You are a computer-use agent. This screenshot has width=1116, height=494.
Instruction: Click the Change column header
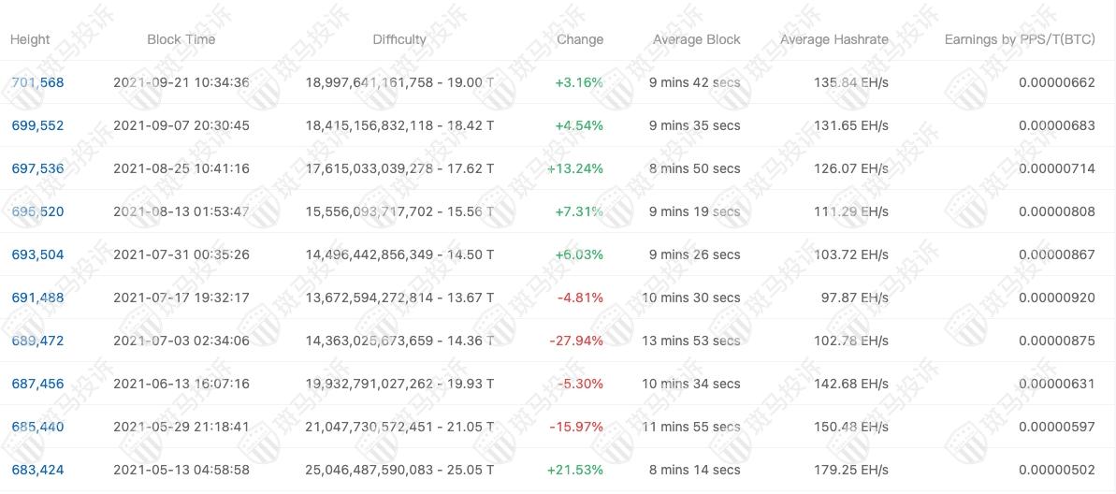580,39
